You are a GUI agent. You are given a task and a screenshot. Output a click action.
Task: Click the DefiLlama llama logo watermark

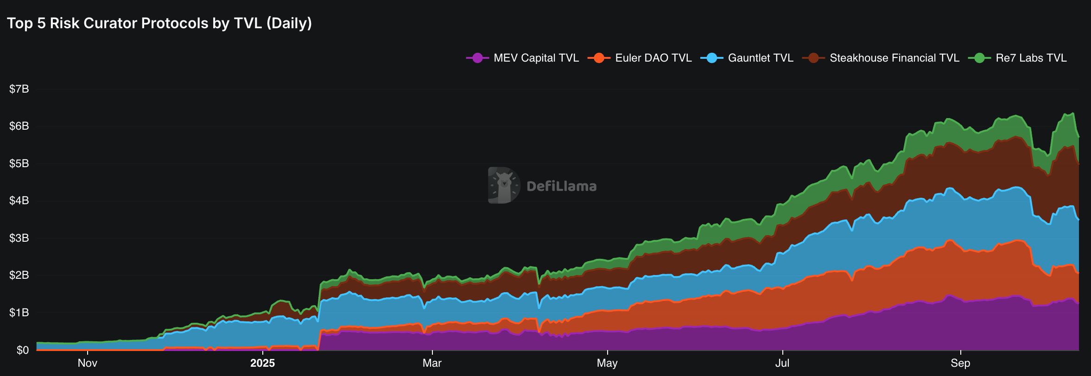tap(504, 185)
